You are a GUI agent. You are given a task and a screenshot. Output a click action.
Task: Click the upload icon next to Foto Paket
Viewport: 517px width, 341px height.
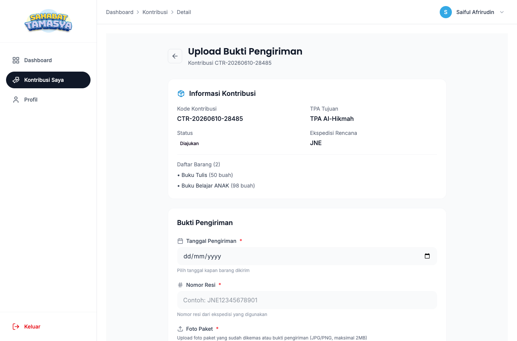point(180,329)
